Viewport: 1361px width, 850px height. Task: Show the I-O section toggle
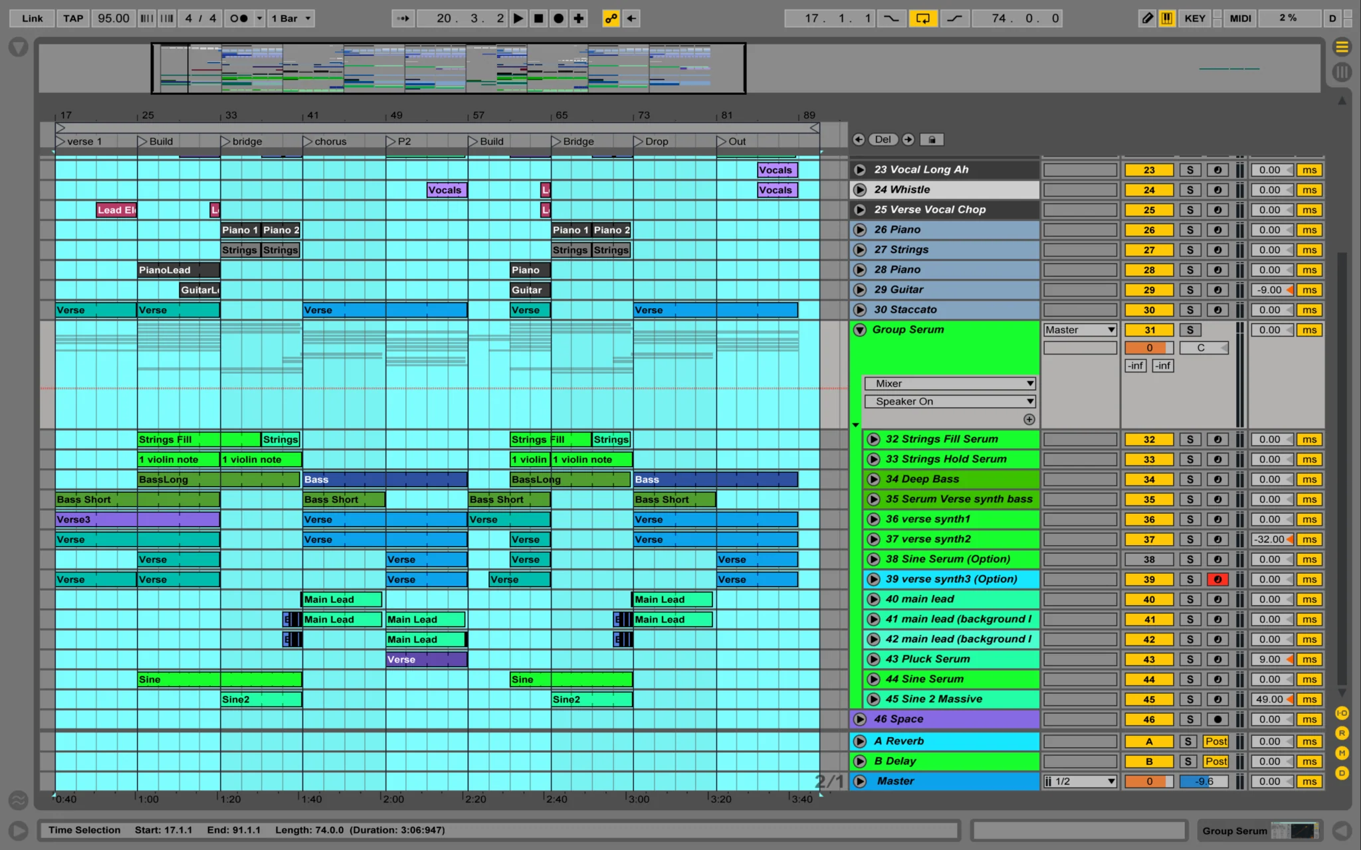[1342, 713]
